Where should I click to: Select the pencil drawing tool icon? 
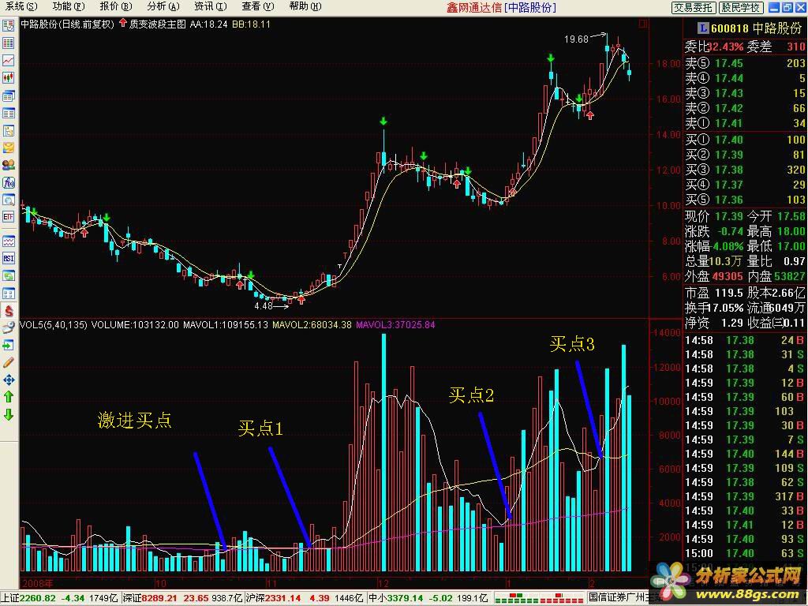click(8, 362)
